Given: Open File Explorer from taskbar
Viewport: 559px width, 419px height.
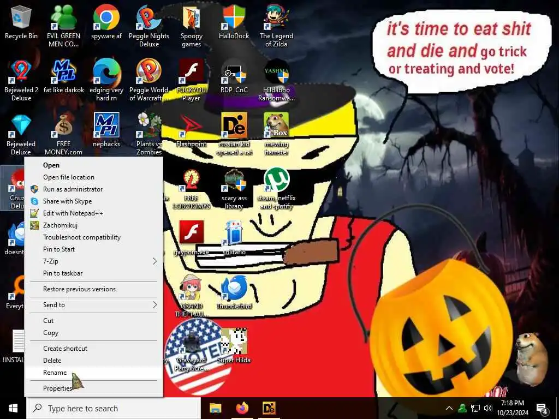Looking at the screenshot, I should (x=215, y=408).
